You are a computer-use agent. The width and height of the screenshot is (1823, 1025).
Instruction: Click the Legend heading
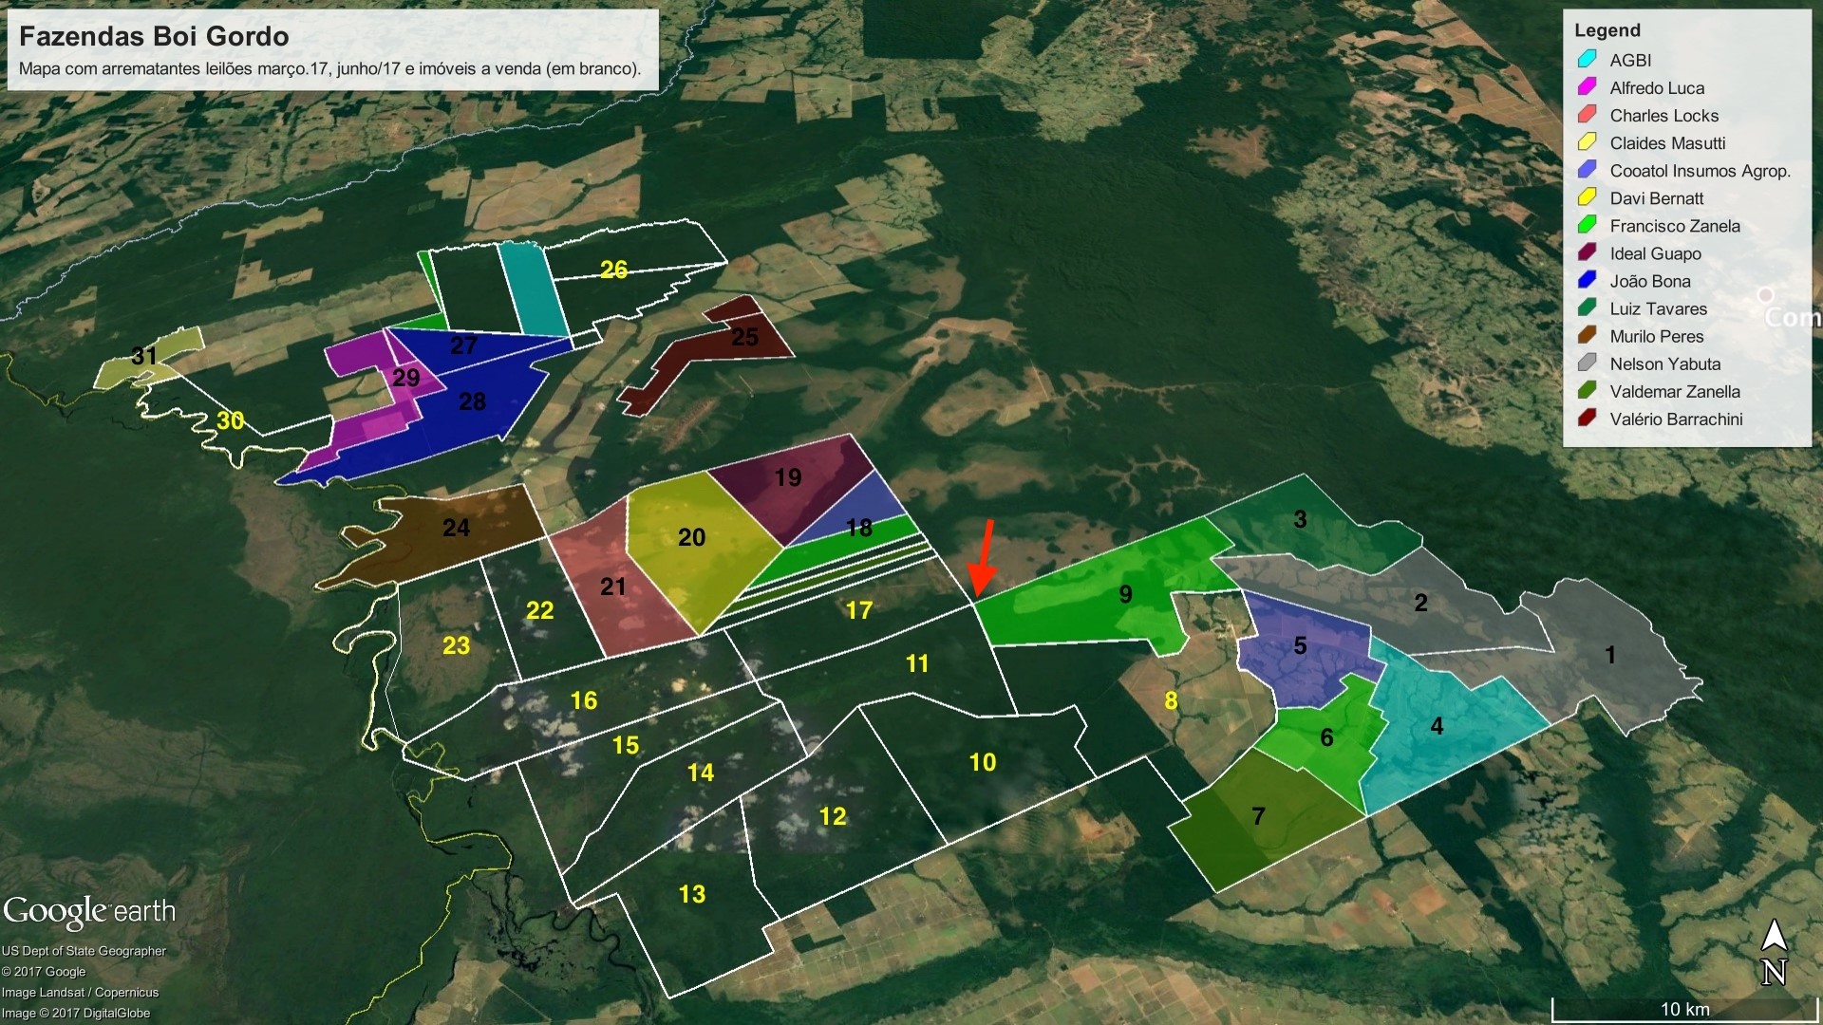[x=1607, y=30]
